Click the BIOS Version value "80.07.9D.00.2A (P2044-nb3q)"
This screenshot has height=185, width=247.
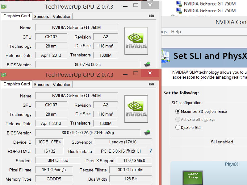88,133
